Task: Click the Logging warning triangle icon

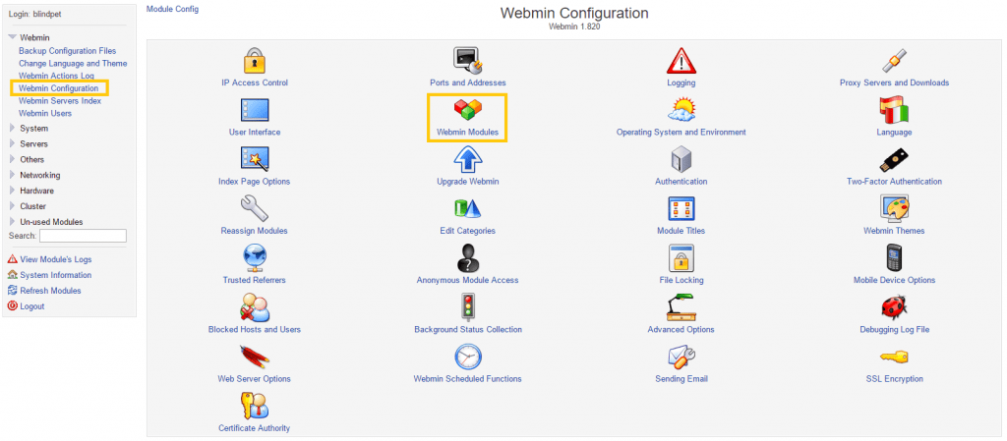Action: [x=681, y=61]
